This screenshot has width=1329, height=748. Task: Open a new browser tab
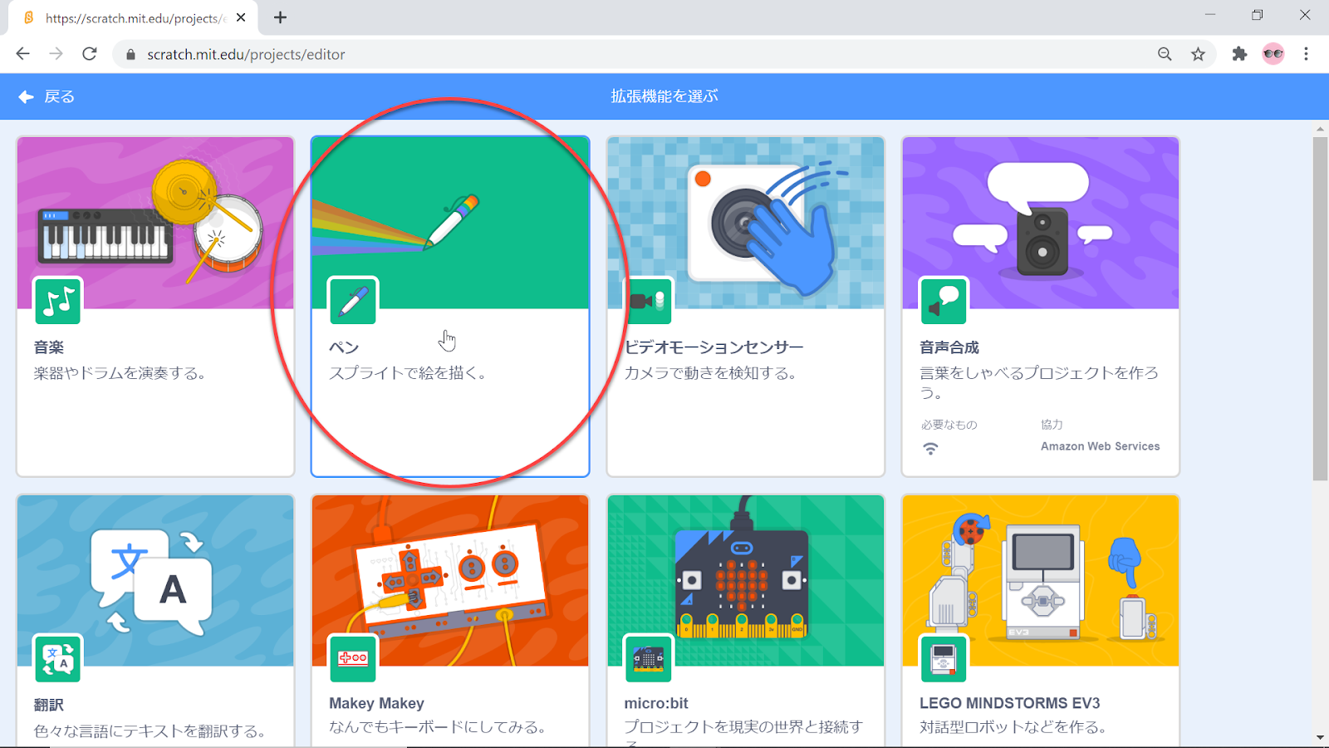280,17
